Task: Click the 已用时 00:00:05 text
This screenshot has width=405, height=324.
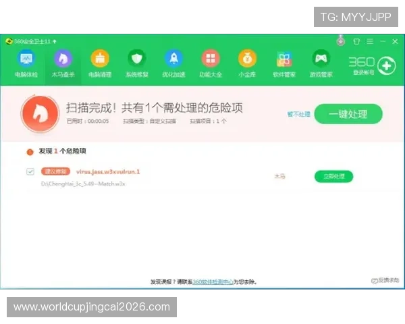Action: pyautogui.click(x=88, y=122)
